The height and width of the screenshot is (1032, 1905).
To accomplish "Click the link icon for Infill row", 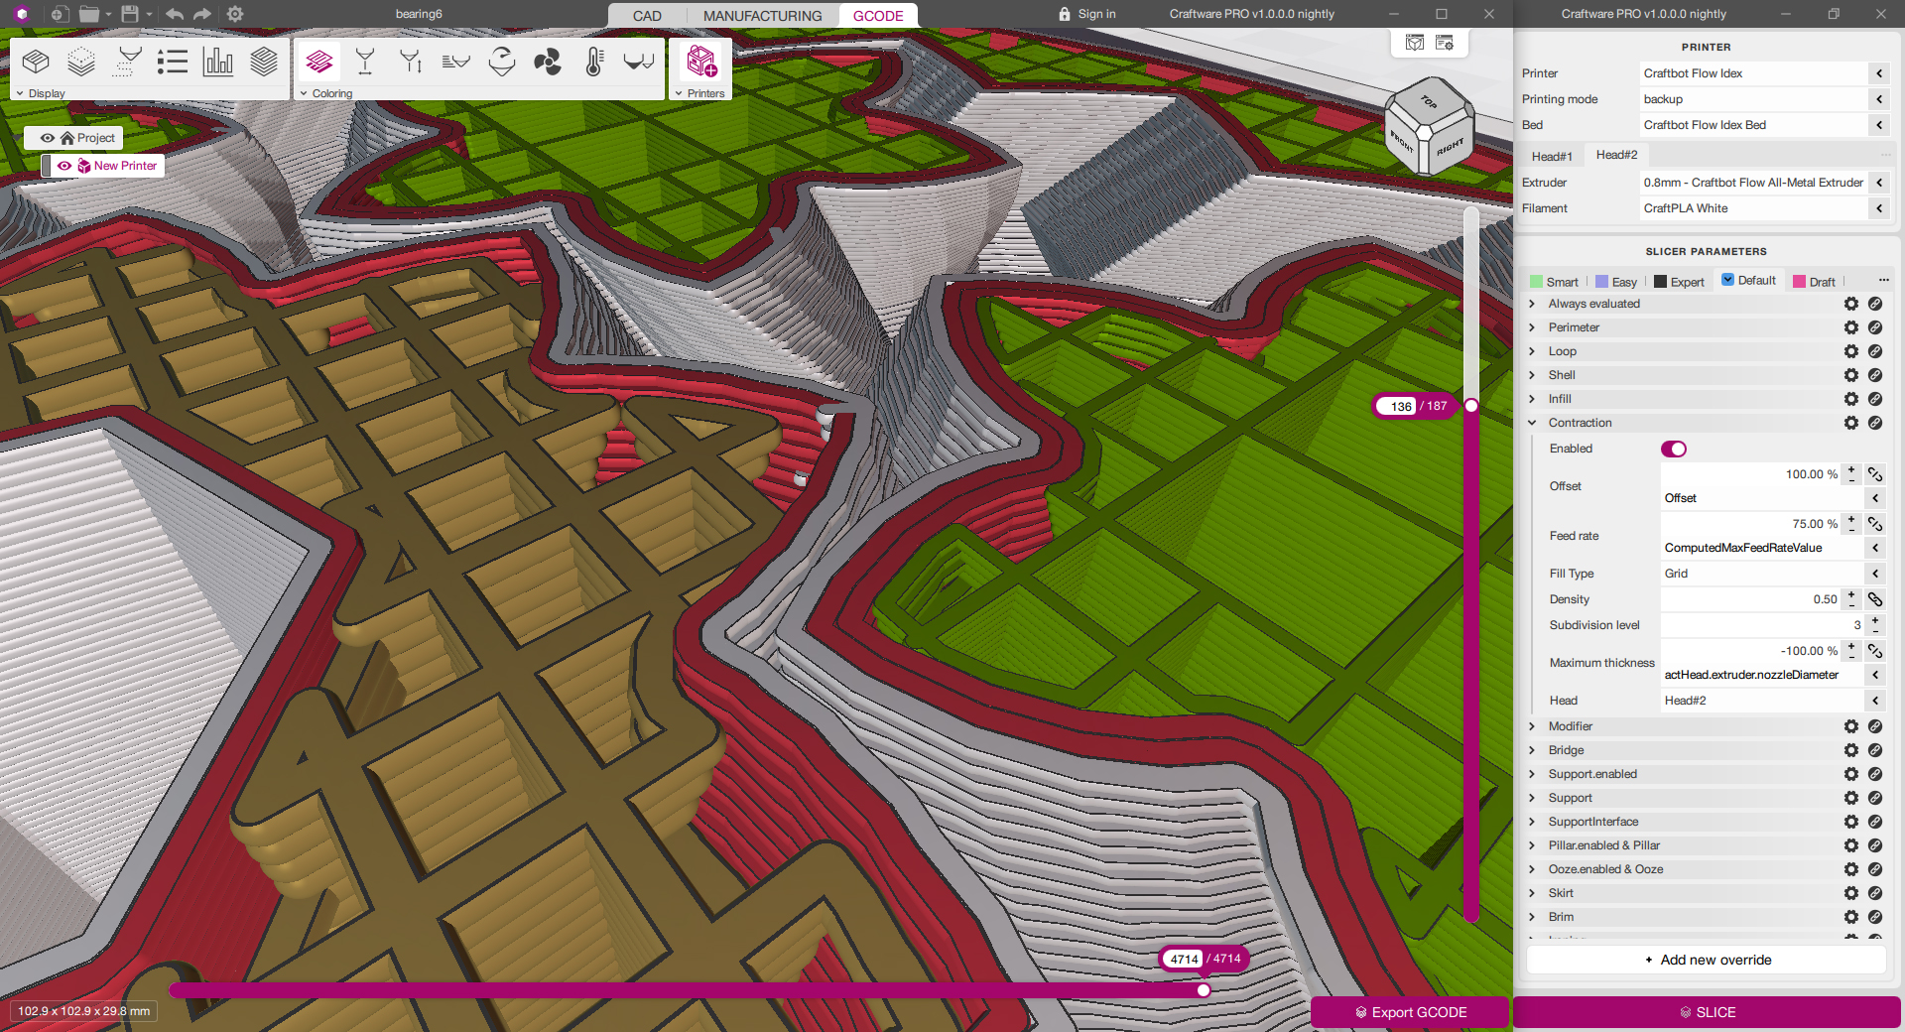I will pyautogui.click(x=1875, y=399).
